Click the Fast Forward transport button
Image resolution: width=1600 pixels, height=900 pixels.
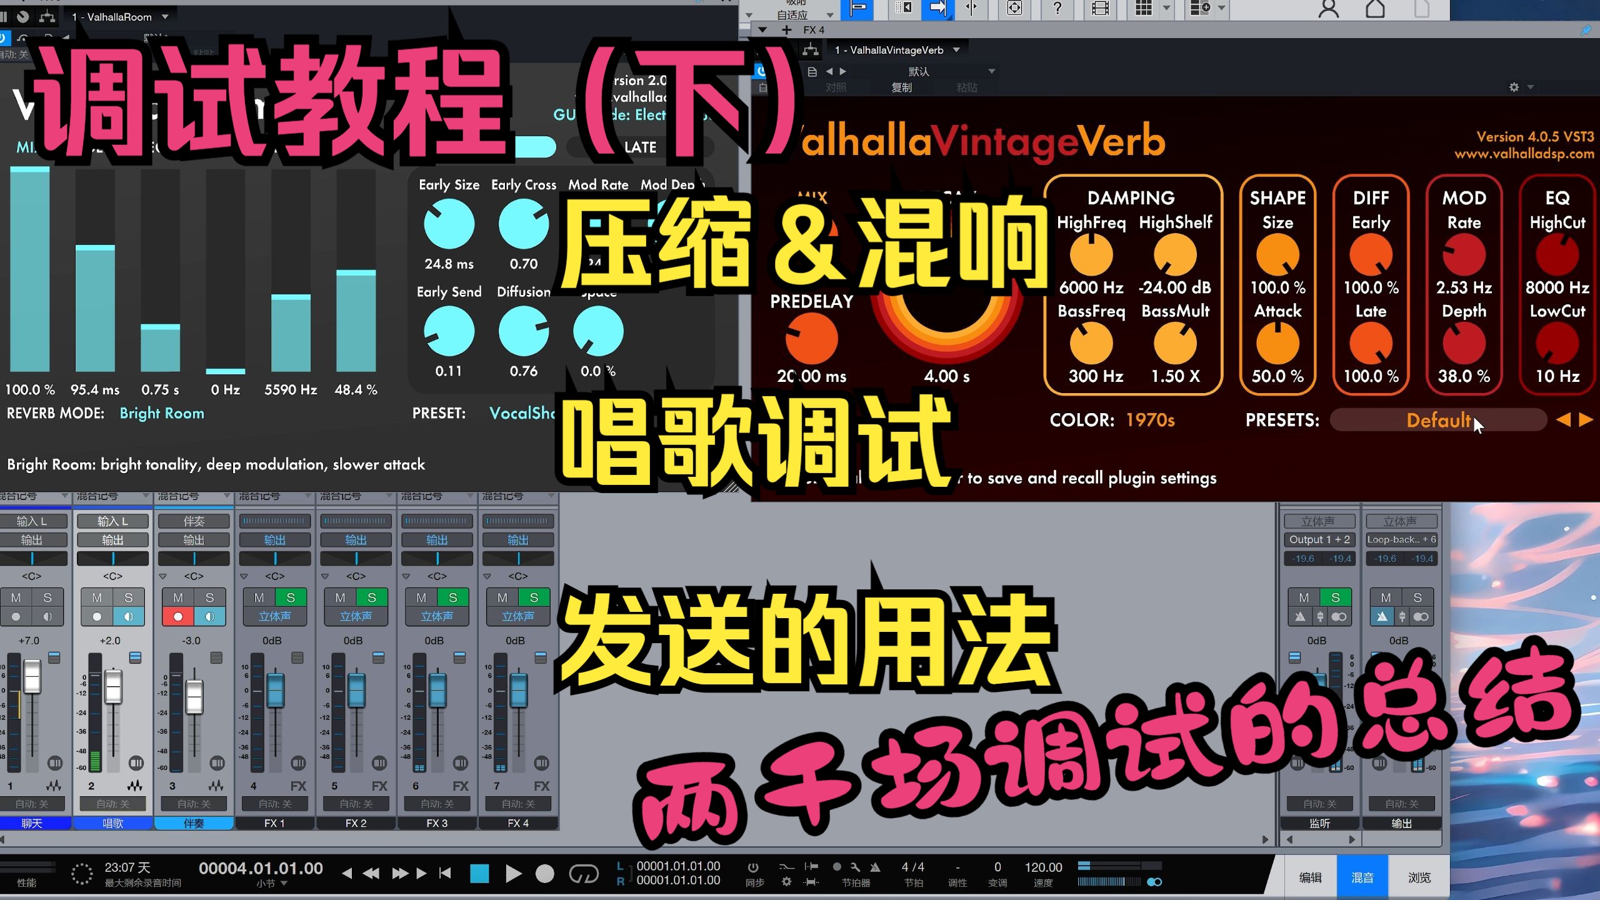pyautogui.click(x=400, y=873)
